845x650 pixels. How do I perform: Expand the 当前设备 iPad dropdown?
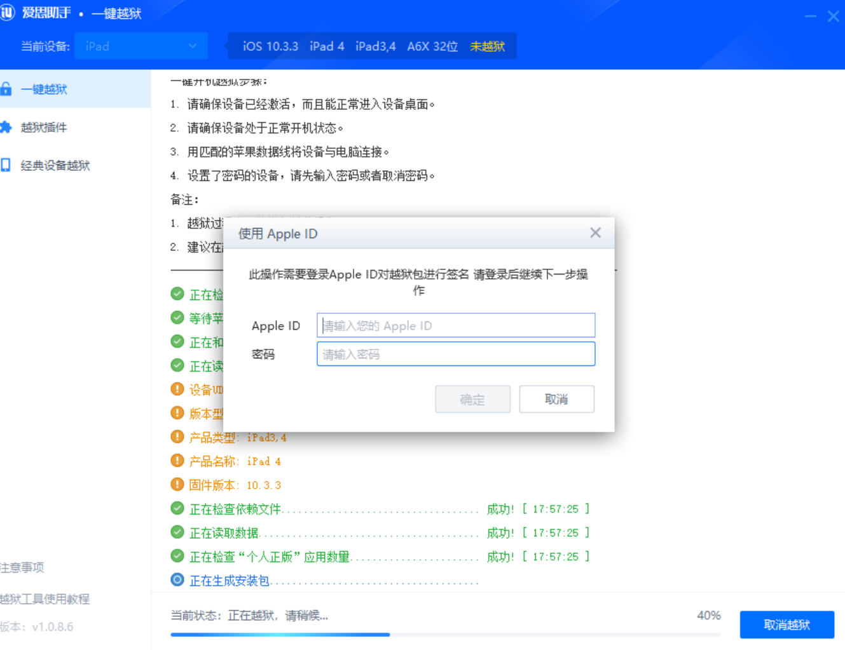click(141, 46)
